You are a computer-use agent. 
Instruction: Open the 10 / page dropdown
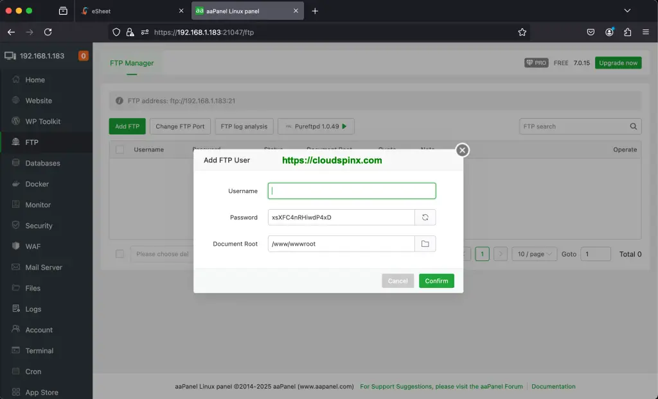(x=534, y=254)
